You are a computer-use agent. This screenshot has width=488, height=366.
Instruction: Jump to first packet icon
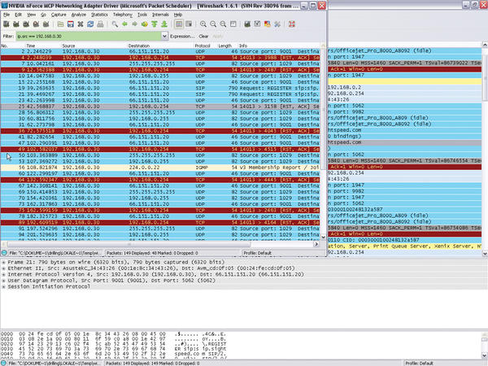155,24
